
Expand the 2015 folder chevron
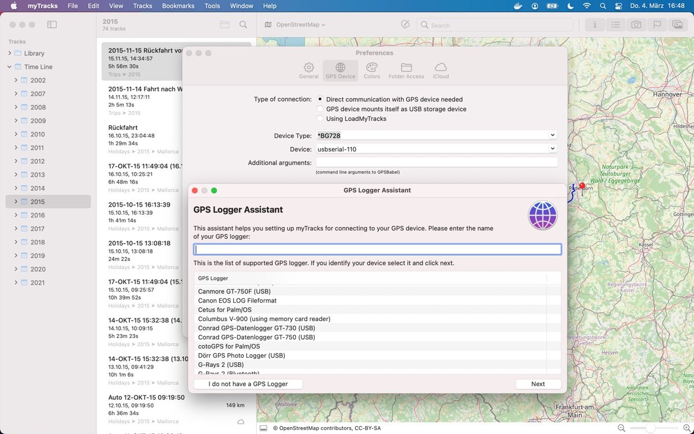pyautogui.click(x=16, y=201)
